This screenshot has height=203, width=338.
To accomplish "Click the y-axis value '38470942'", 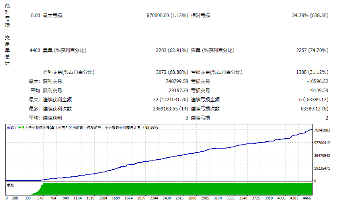I will click(322, 155).
